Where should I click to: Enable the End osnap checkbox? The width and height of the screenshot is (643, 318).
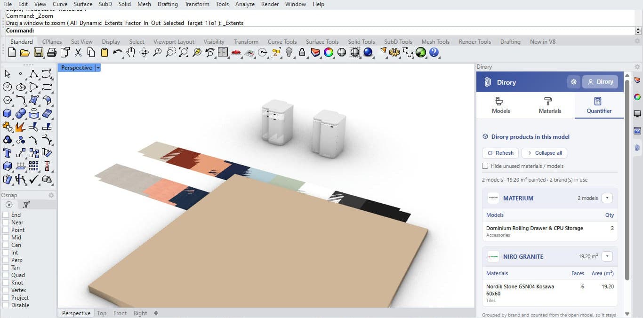point(6,215)
